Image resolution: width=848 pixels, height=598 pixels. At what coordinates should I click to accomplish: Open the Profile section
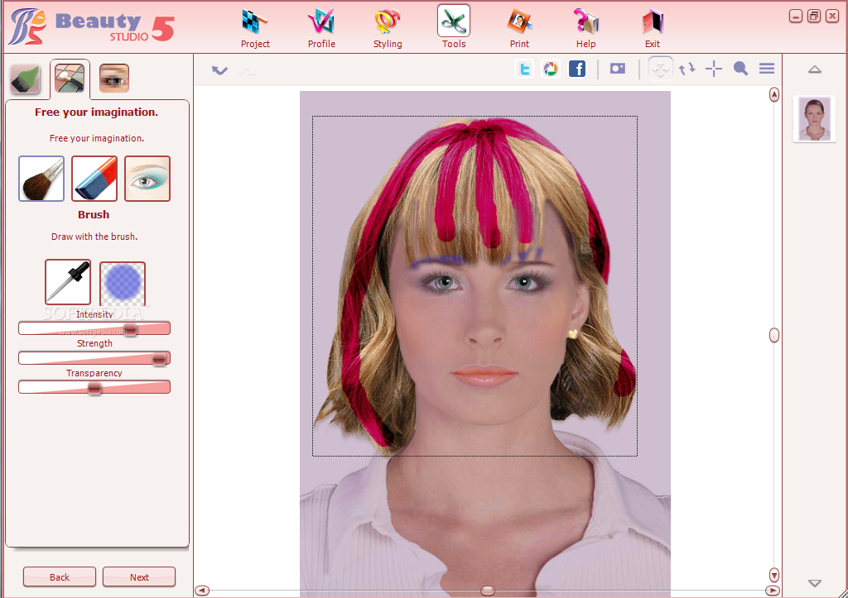click(321, 29)
